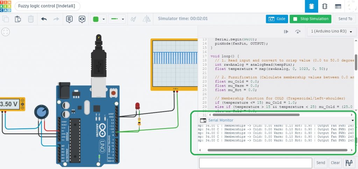The width and height of the screenshot is (358, 169).
Task: Click the resistor below the LED
Action: pos(139,122)
